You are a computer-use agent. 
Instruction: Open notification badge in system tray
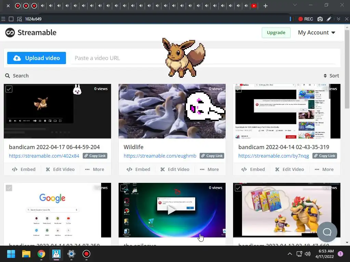(340, 253)
